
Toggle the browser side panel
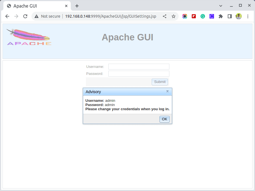[x=230, y=16]
